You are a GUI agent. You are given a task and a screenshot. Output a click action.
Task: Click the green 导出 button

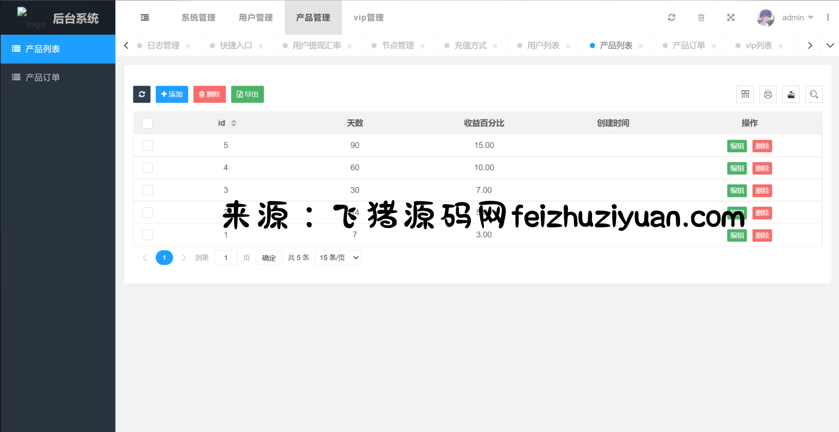pyautogui.click(x=247, y=94)
